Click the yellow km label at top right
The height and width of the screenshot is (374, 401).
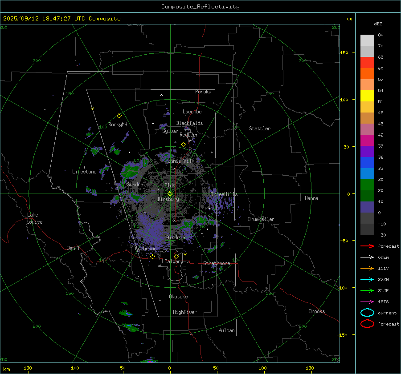point(348,19)
